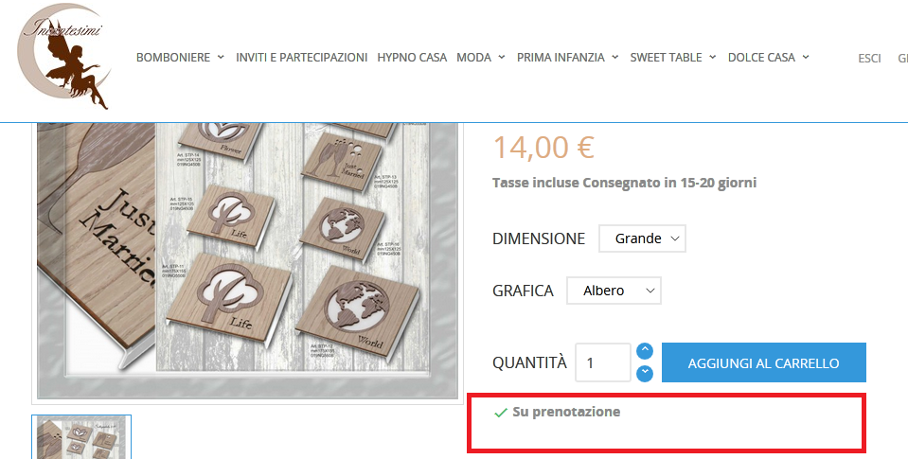Decrease quantity with down arrow button
This screenshot has width=908, height=459.
[645, 374]
